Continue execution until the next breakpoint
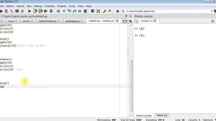 (x=80, y=11)
